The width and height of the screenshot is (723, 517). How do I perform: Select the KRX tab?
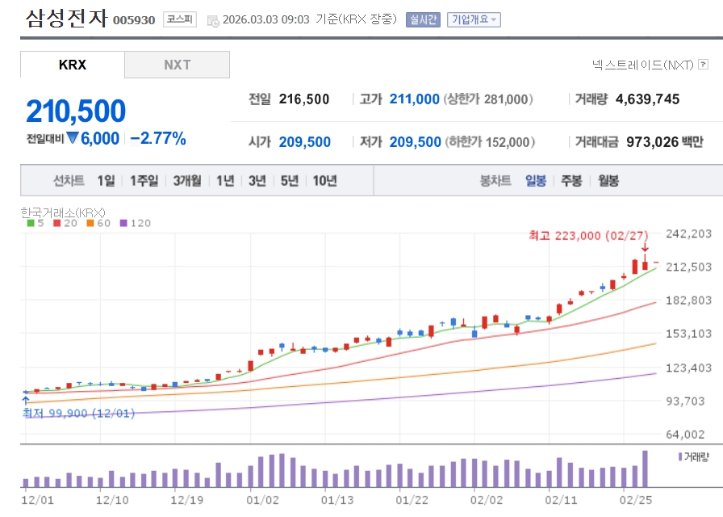click(x=73, y=65)
